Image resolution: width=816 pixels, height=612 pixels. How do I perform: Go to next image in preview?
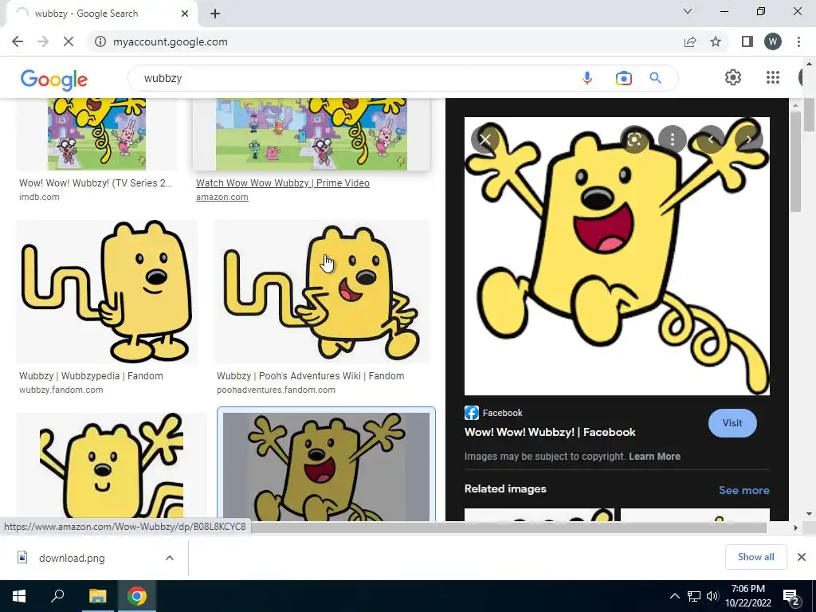pyautogui.click(x=748, y=139)
